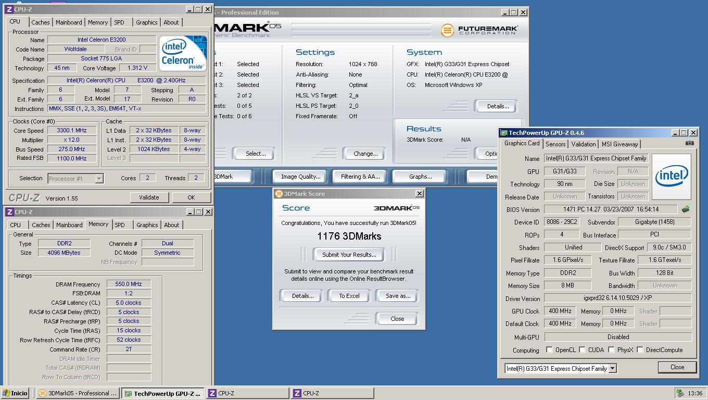Screen dimensions: 708x400
Task: Click the system tray network icon
Action: [x=680, y=393]
